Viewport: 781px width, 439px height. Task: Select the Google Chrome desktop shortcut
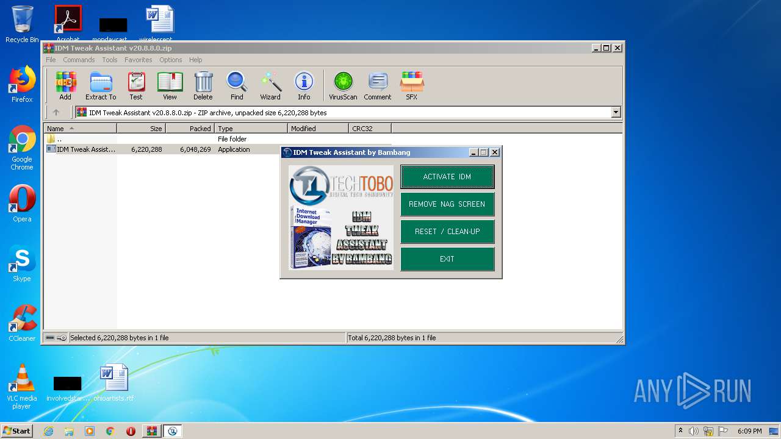(22, 148)
